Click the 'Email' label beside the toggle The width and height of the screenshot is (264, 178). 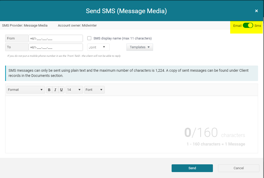237,26
